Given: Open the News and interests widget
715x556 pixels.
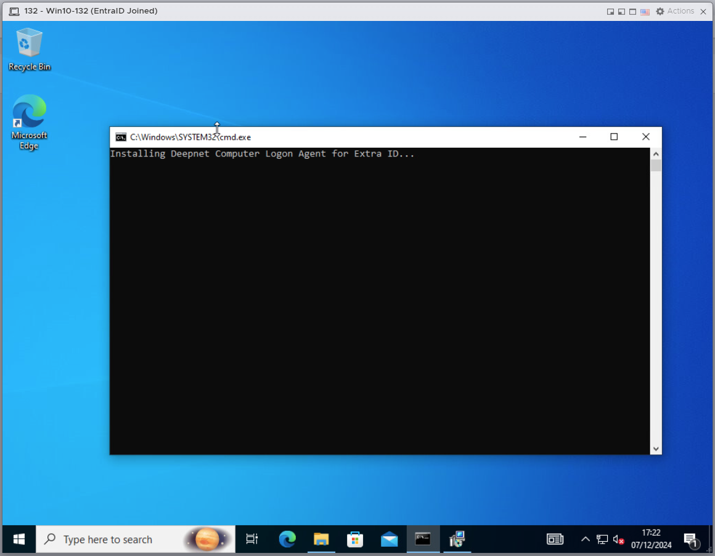Looking at the screenshot, I should pyautogui.click(x=555, y=539).
